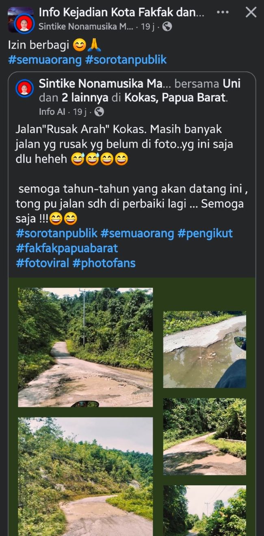This screenshot has height=536, width=264.
Task: Tap #sorotanpublik in the top caption
Action: click(x=126, y=60)
